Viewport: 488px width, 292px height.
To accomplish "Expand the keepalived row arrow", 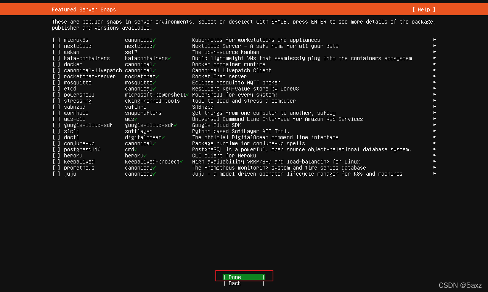I will coord(435,161).
